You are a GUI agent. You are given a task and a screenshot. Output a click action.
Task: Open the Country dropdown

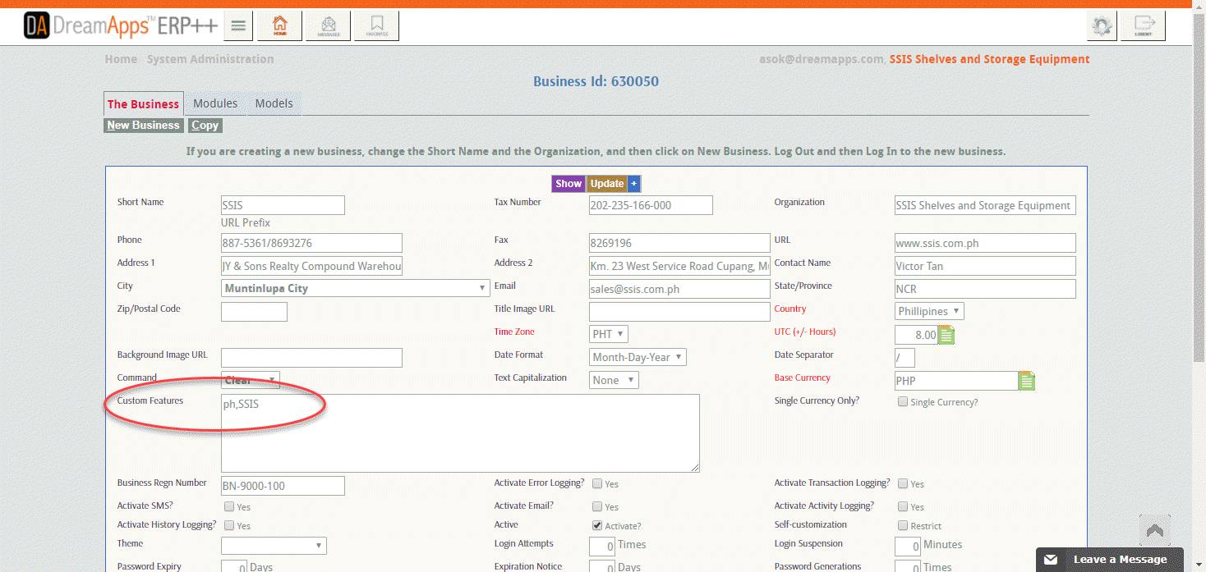click(929, 312)
